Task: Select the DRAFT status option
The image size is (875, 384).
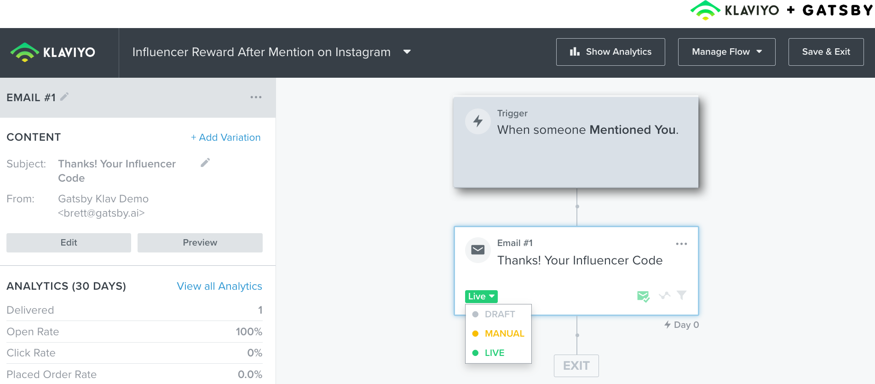Action: point(499,314)
